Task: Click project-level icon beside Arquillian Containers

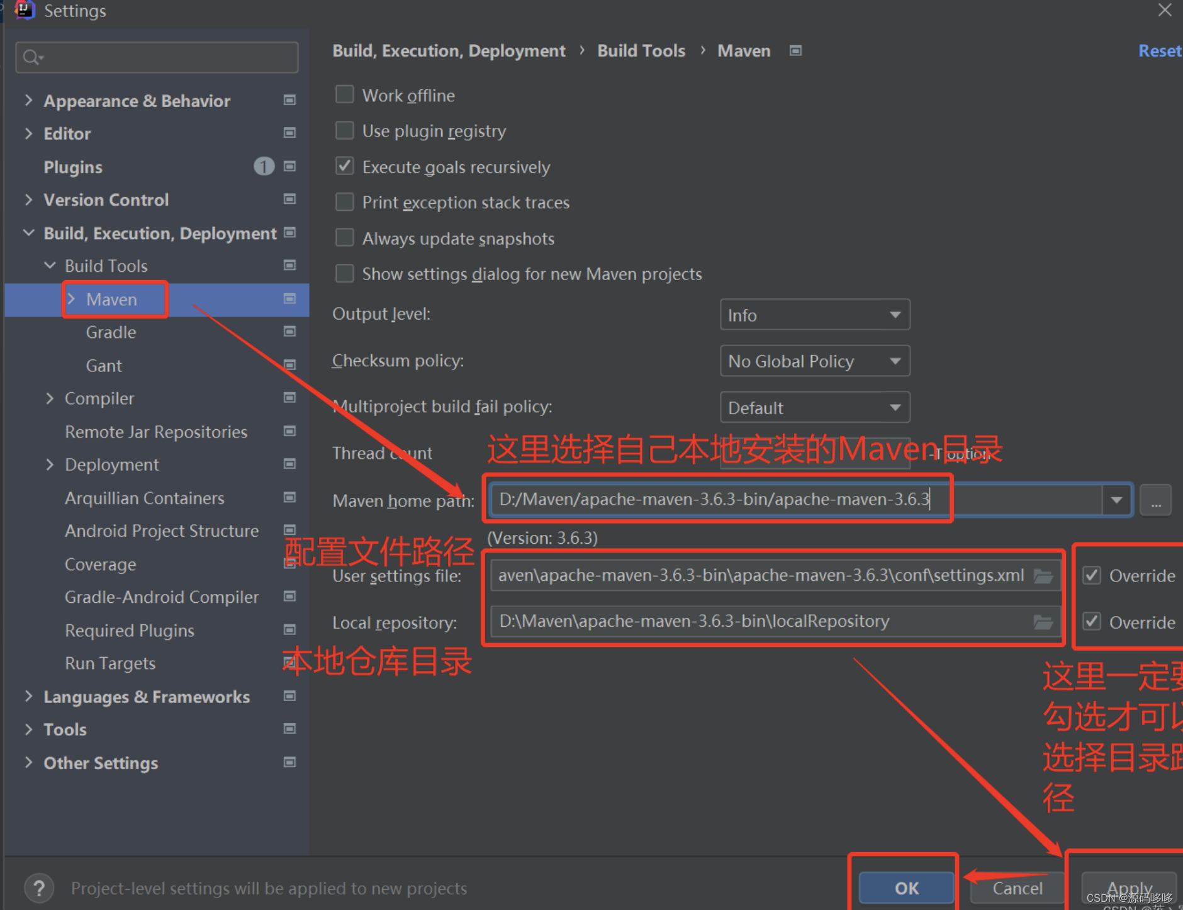Action: coord(289,497)
